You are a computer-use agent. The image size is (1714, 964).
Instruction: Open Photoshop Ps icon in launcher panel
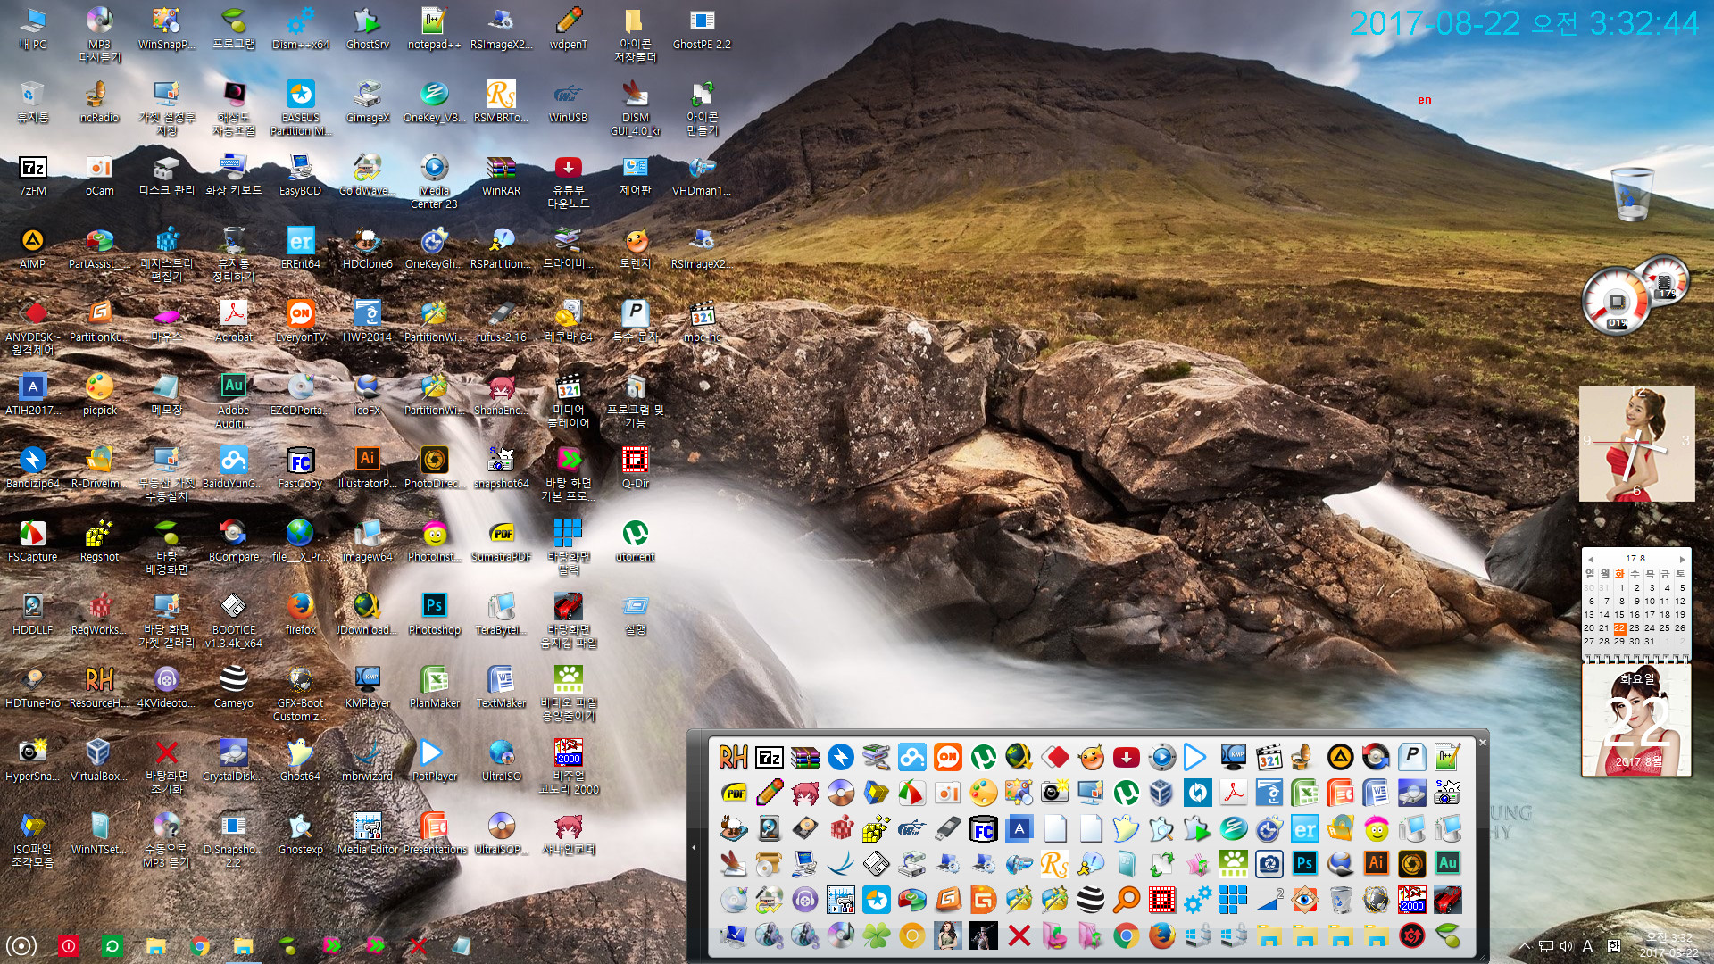click(1304, 863)
